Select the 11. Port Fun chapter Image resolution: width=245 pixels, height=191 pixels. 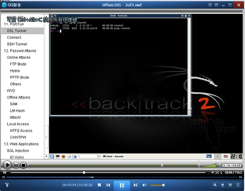click(x=14, y=24)
